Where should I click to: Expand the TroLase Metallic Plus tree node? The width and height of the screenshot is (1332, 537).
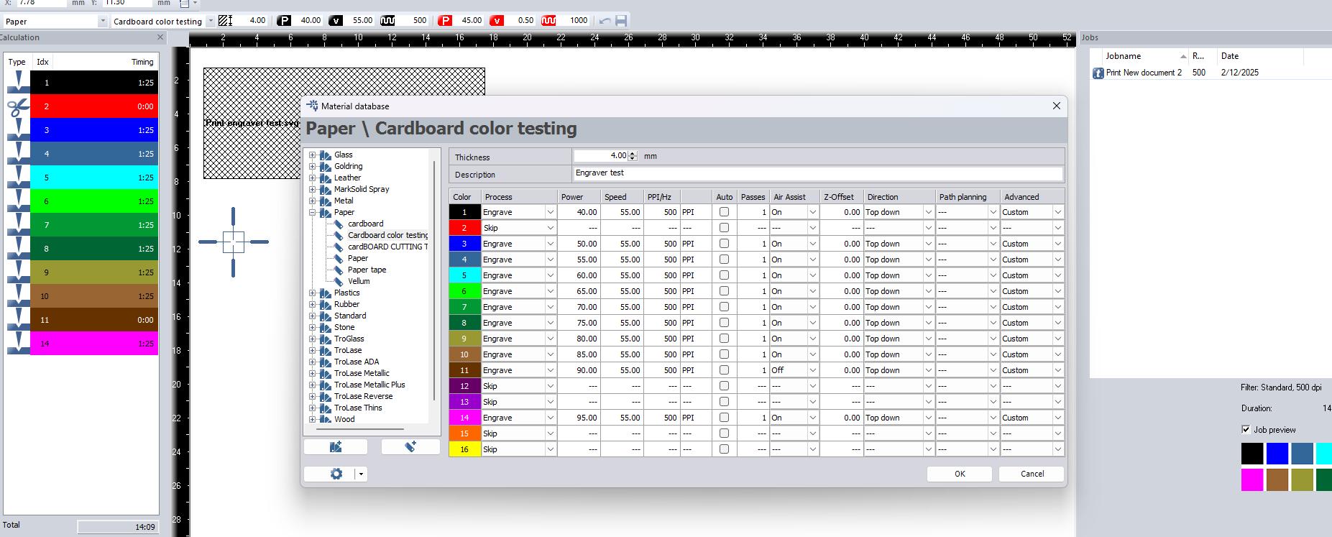[313, 385]
